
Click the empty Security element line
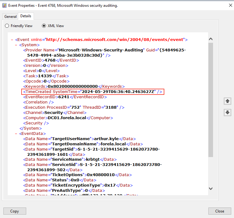coord(36,123)
